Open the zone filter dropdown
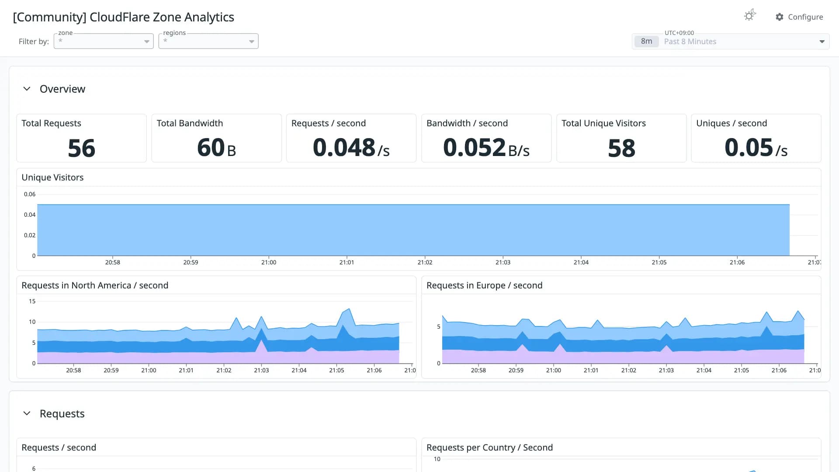 point(104,41)
